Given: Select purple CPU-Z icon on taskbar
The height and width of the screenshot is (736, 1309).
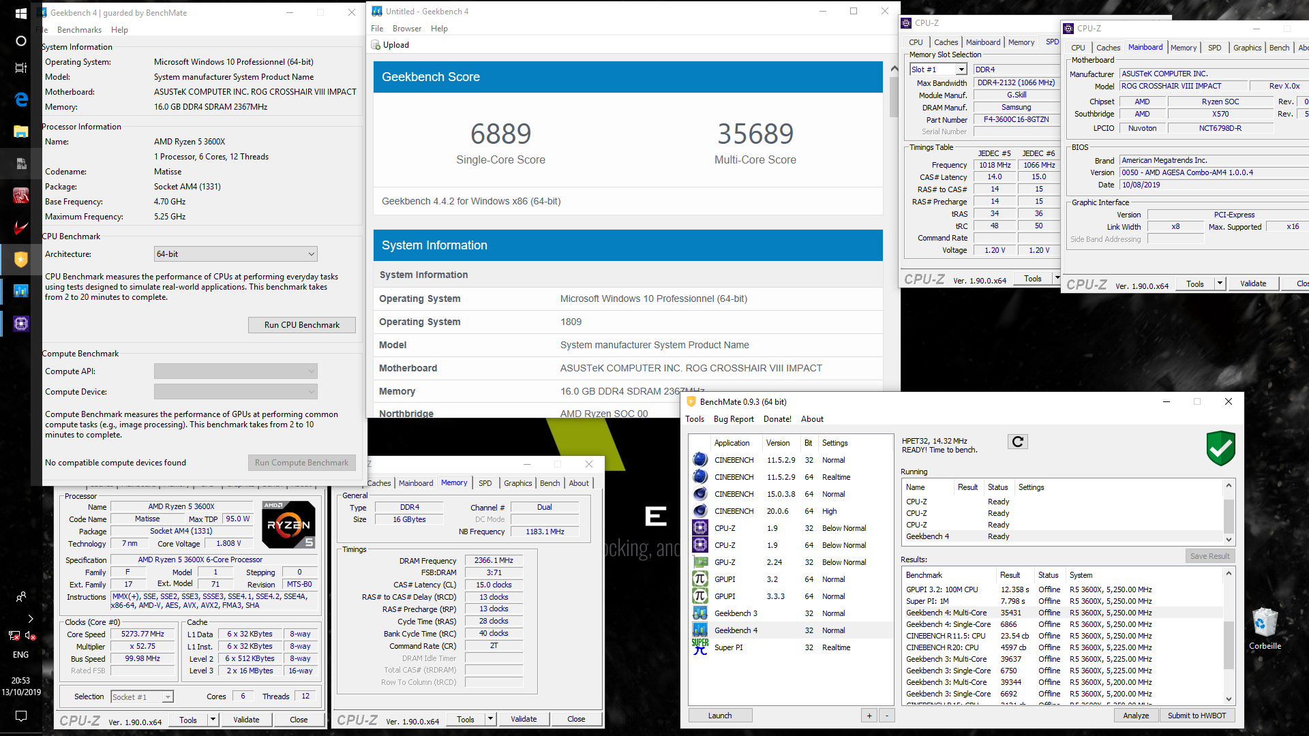Looking at the screenshot, I should [20, 323].
